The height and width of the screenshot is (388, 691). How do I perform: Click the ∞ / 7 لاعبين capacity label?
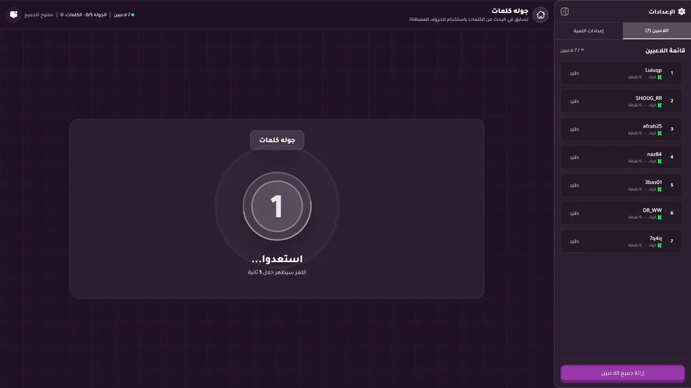[x=572, y=50]
